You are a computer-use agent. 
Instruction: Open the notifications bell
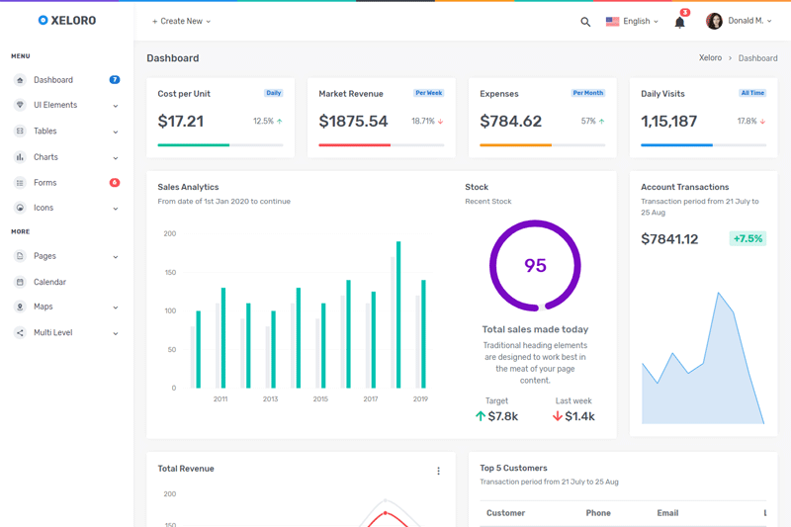pyautogui.click(x=679, y=22)
